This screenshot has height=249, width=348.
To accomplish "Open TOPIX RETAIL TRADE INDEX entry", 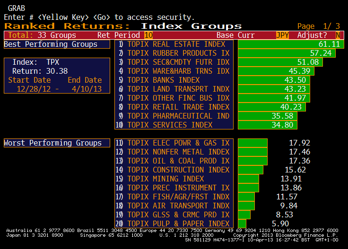I will (174, 107).
